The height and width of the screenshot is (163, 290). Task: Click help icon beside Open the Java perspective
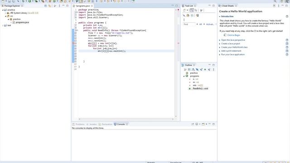pyautogui.click(x=287, y=40)
